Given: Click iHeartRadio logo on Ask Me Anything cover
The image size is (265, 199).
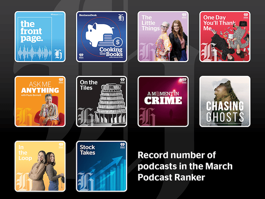Looking at the screenshot, I should coord(61,81).
